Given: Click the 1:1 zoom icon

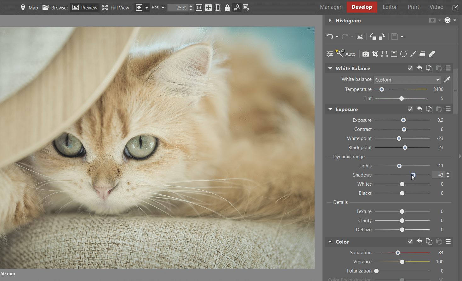Looking at the screenshot, I should [x=199, y=8].
